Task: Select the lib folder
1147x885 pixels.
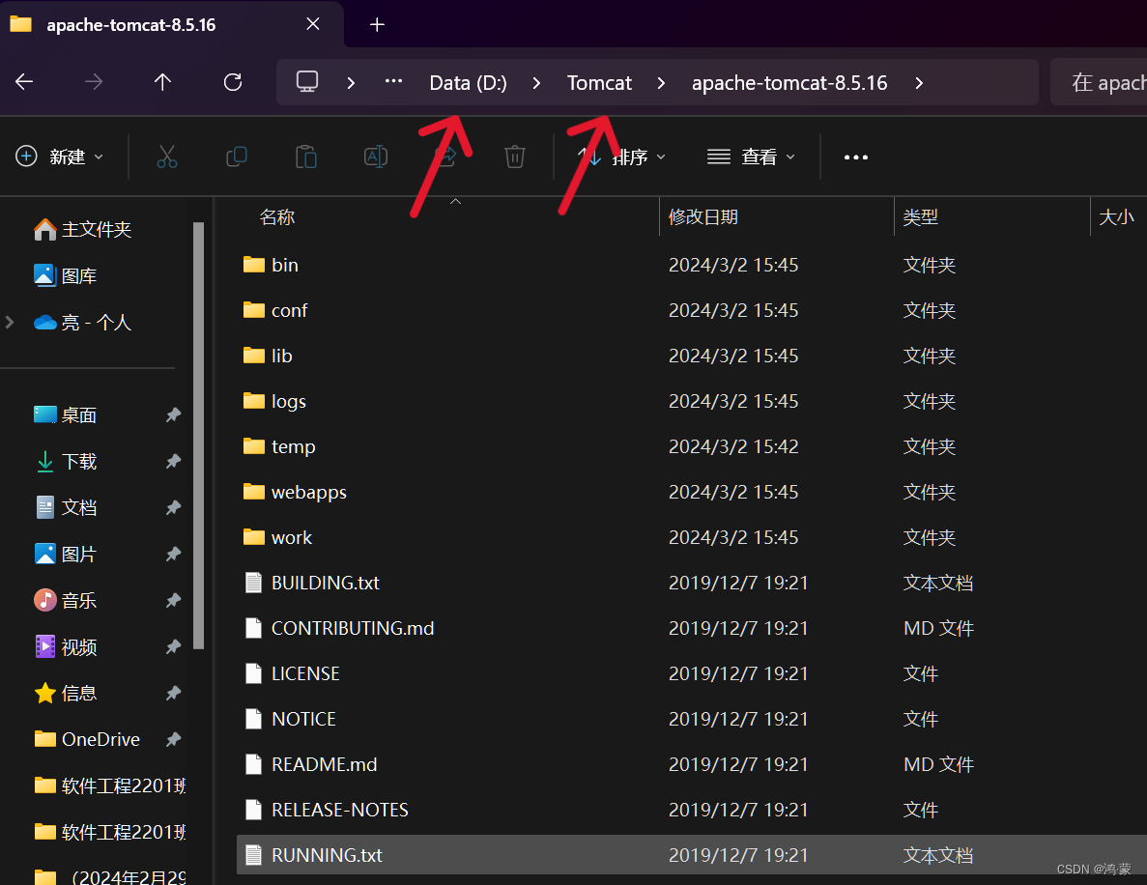Action: pos(268,356)
